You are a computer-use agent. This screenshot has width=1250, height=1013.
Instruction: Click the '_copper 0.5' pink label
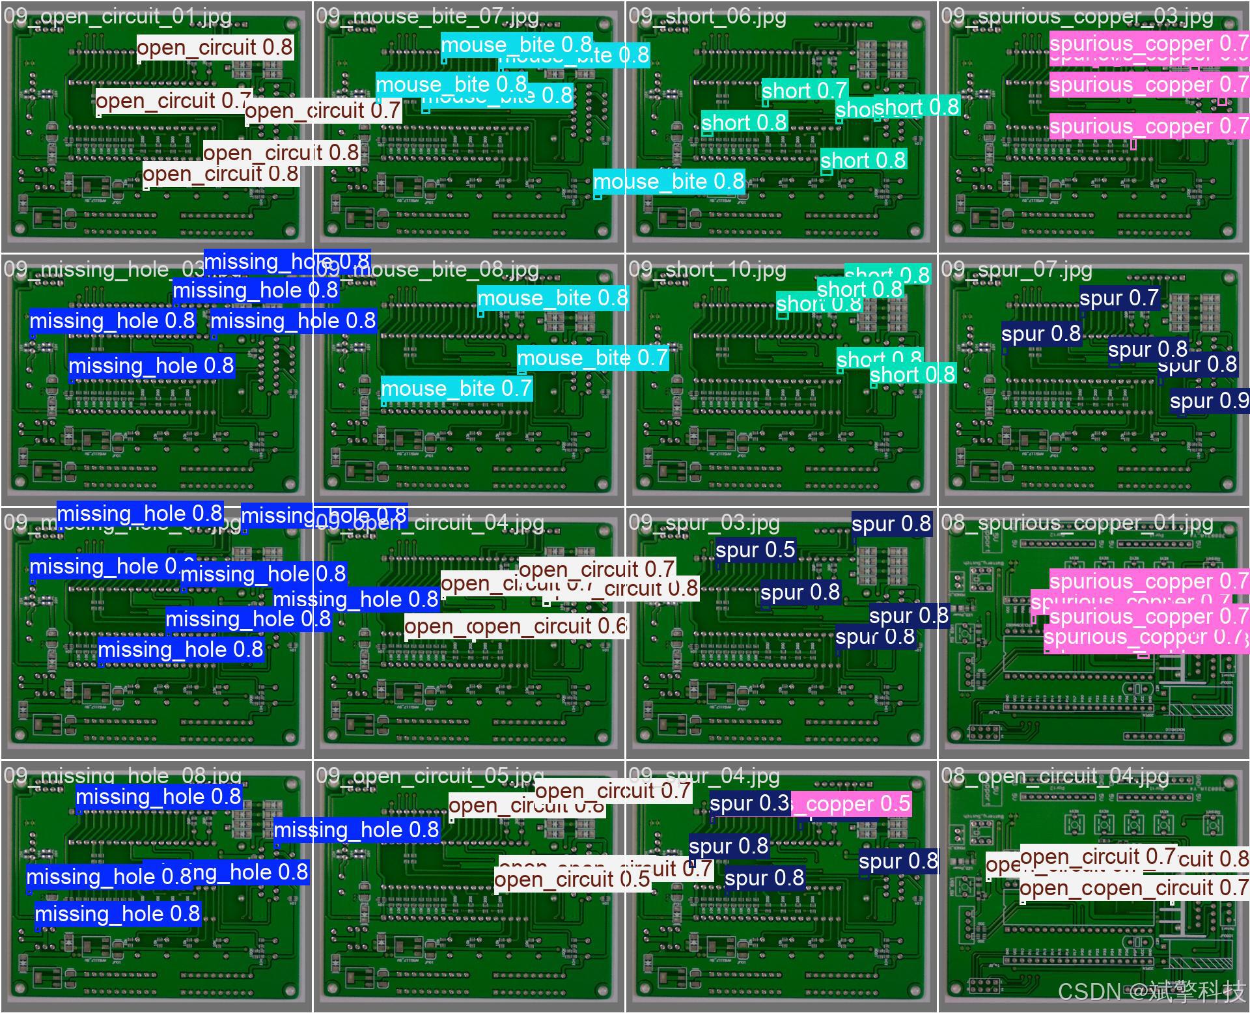[x=852, y=804]
